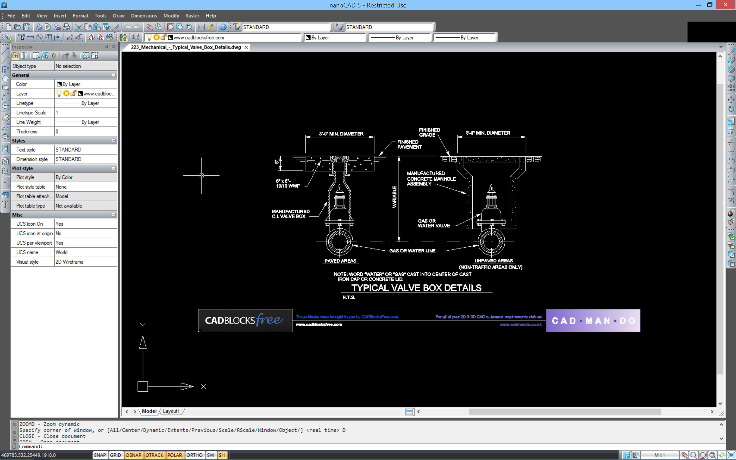Click the measuring ruler icon

pos(210,27)
